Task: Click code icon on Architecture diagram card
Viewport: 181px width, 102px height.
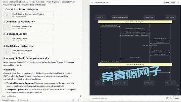Action: (x=7, y=15)
